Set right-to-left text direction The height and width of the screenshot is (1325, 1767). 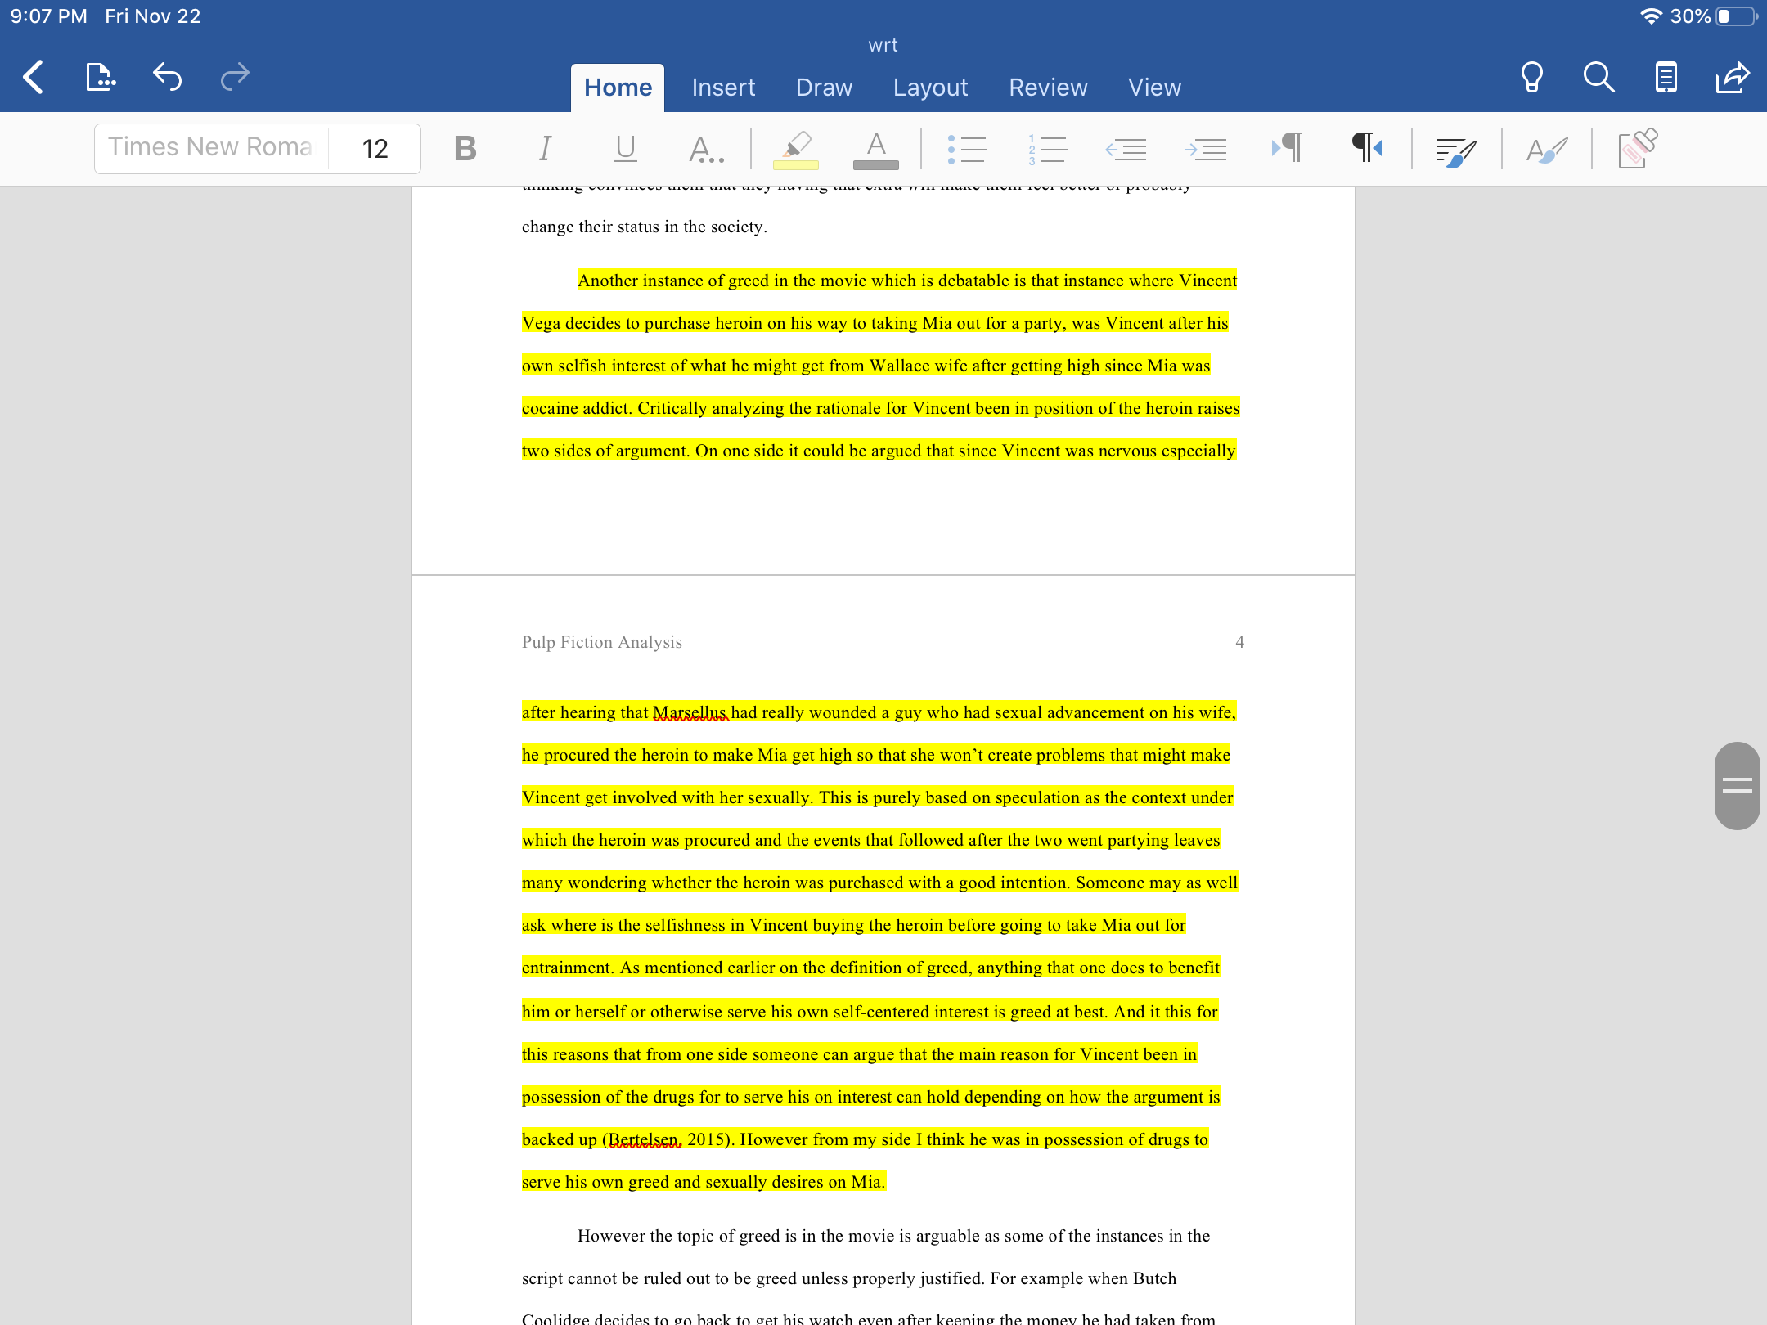pyautogui.click(x=1367, y=148)
